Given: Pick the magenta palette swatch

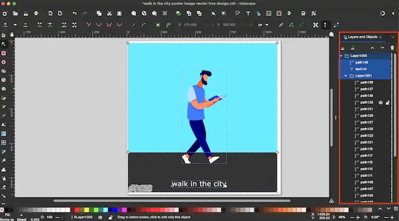Looking at the screenshot, I should [124, 210].
